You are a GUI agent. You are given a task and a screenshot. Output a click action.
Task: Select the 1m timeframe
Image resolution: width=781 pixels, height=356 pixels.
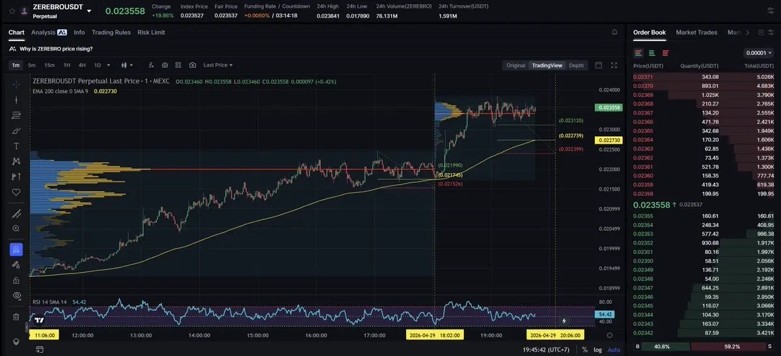coord(16,65)
